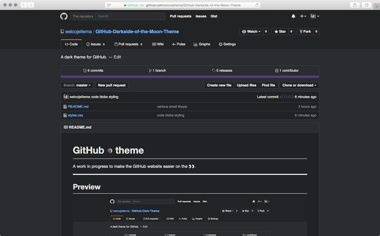Screen dimensions: 380x236
Task: Click the repository book icon
Action: (62, 32)
